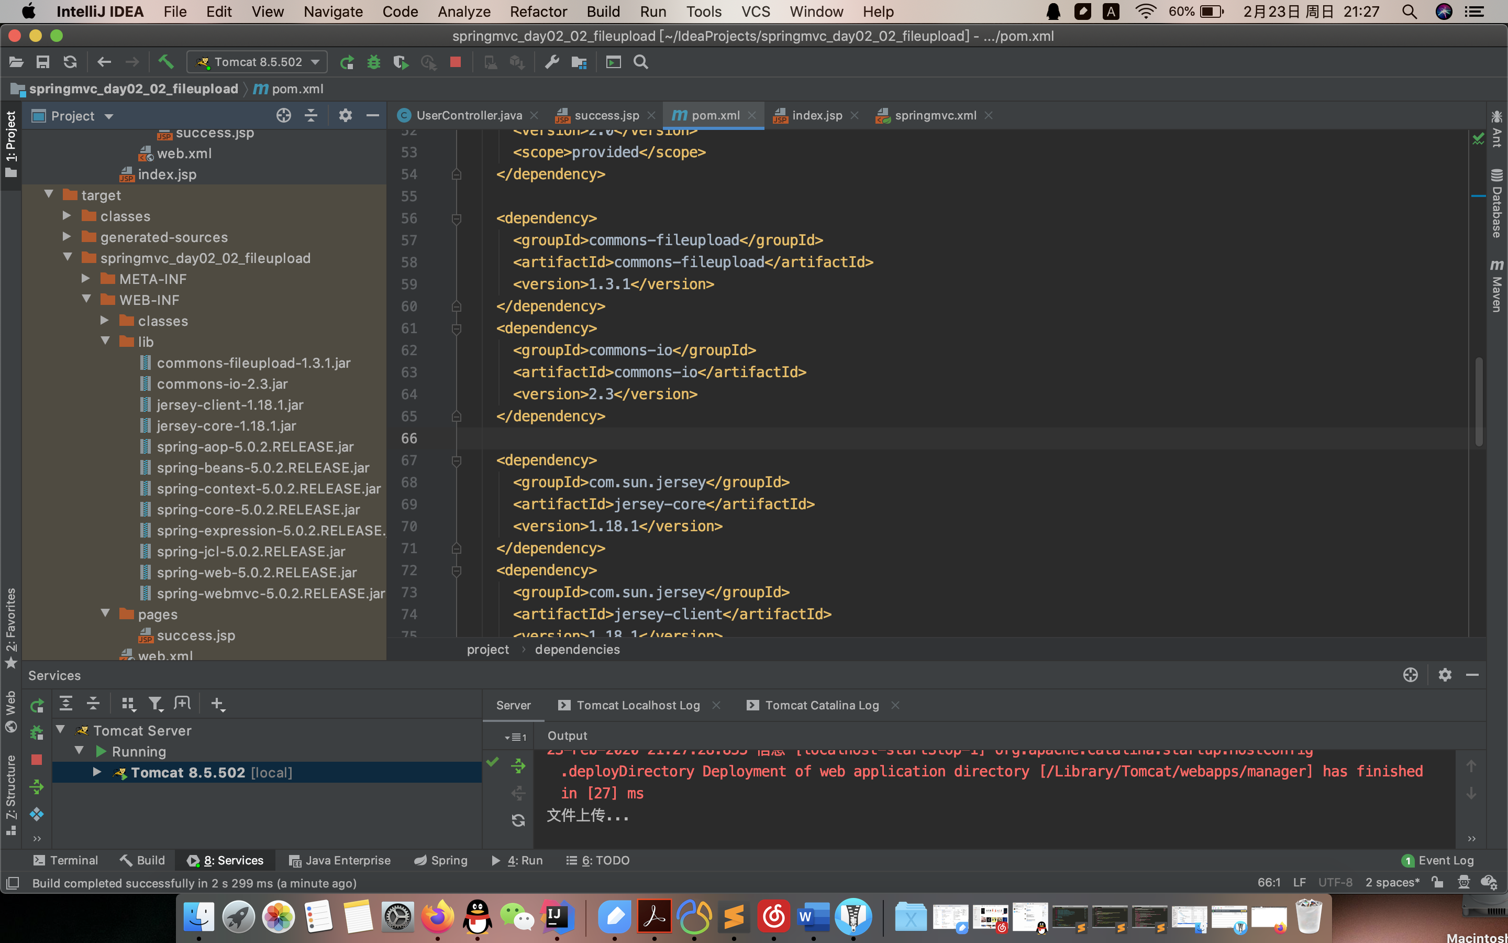This screenshot has width=1508, height=943.
Task: Stop the running Tomcat with red square
Action: [x=456, y=62]
